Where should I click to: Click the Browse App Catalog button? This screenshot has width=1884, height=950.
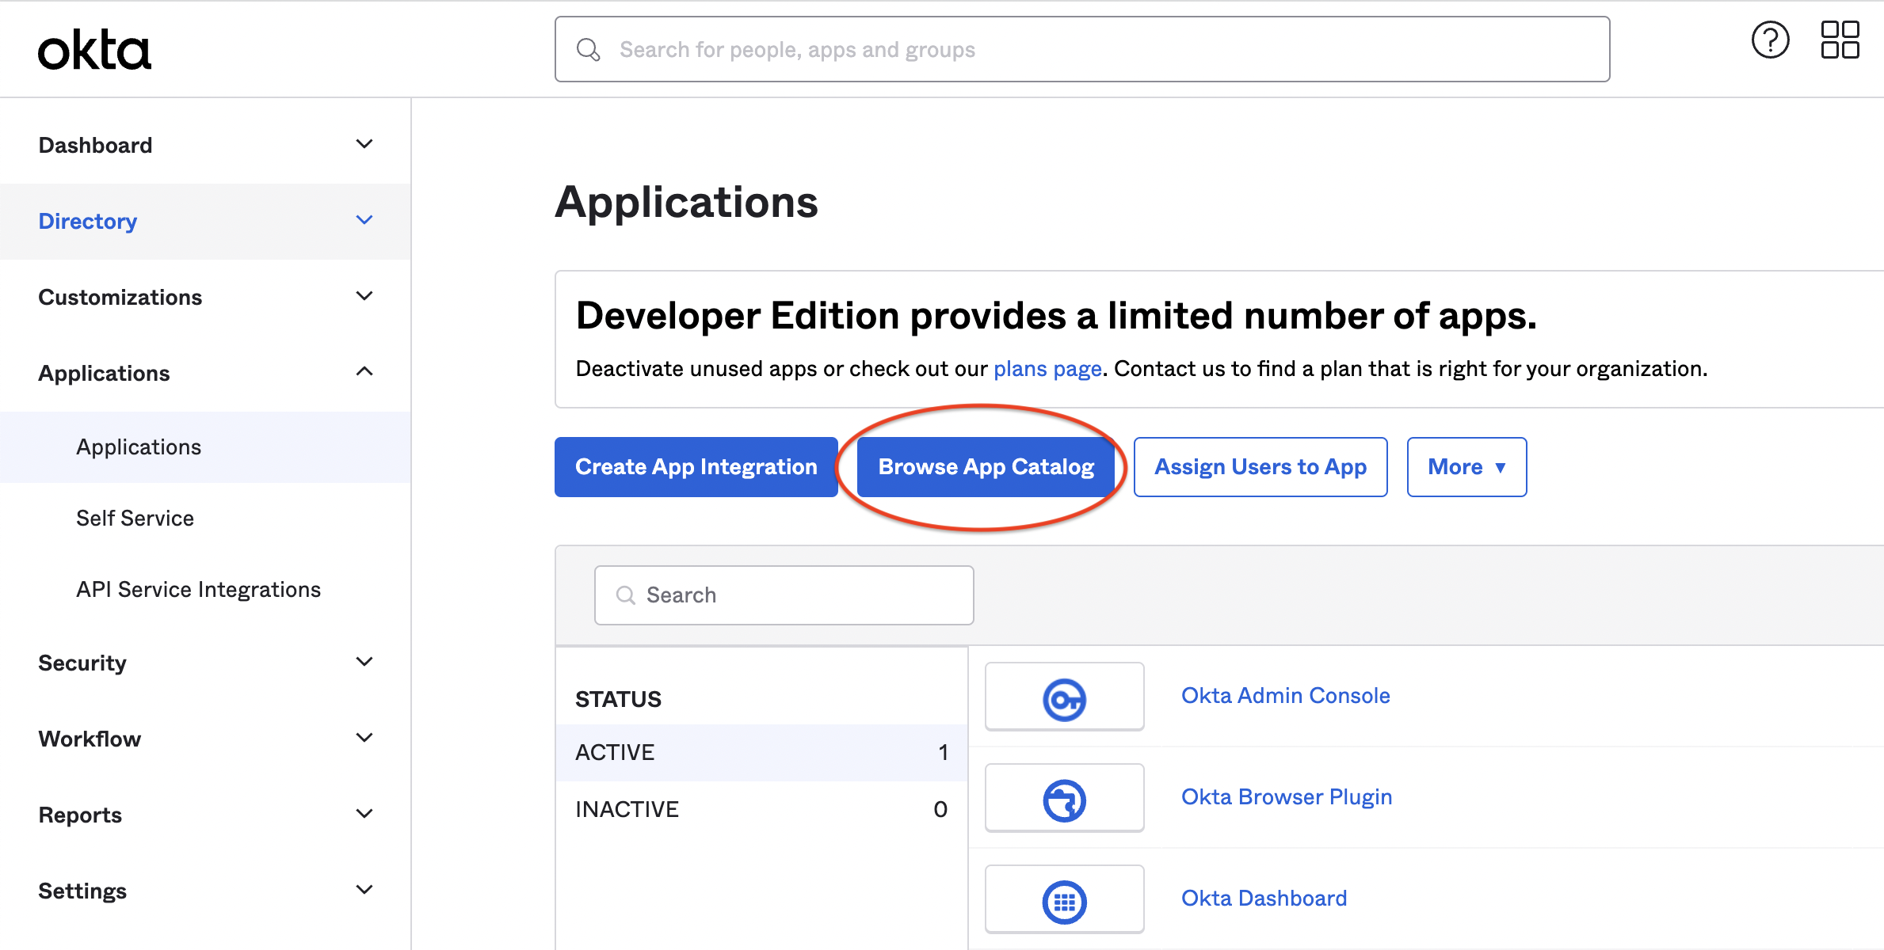(x=986, y=467)
